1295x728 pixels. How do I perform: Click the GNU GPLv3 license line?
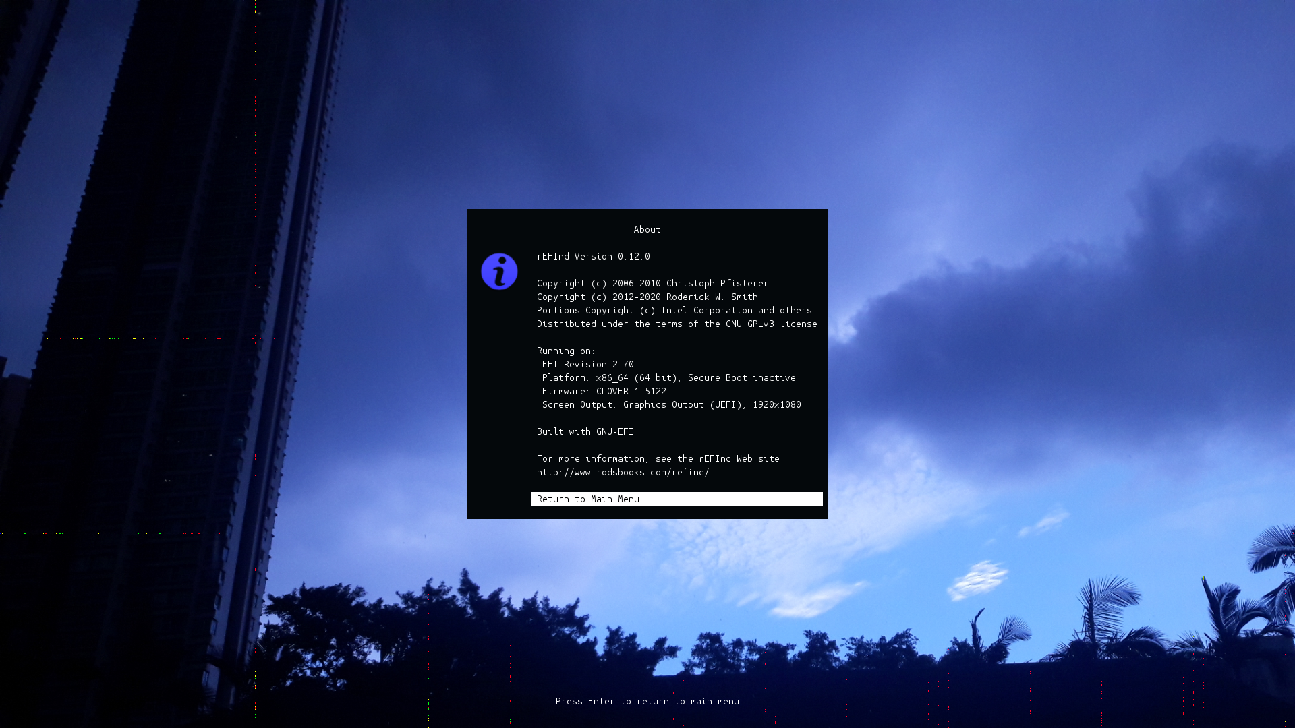coord(677,324)
